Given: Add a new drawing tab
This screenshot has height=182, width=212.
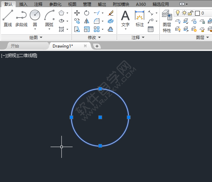Looking at the screenshot, I should tap(97, 46).
